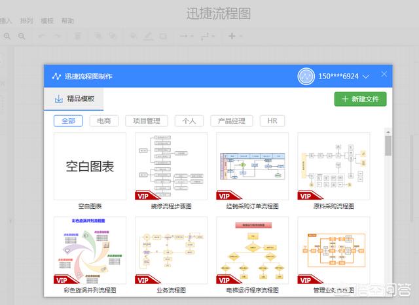419x305 pixels.
Task: Click the 原料采购流程图 caption text
Action: coord(334,206)
